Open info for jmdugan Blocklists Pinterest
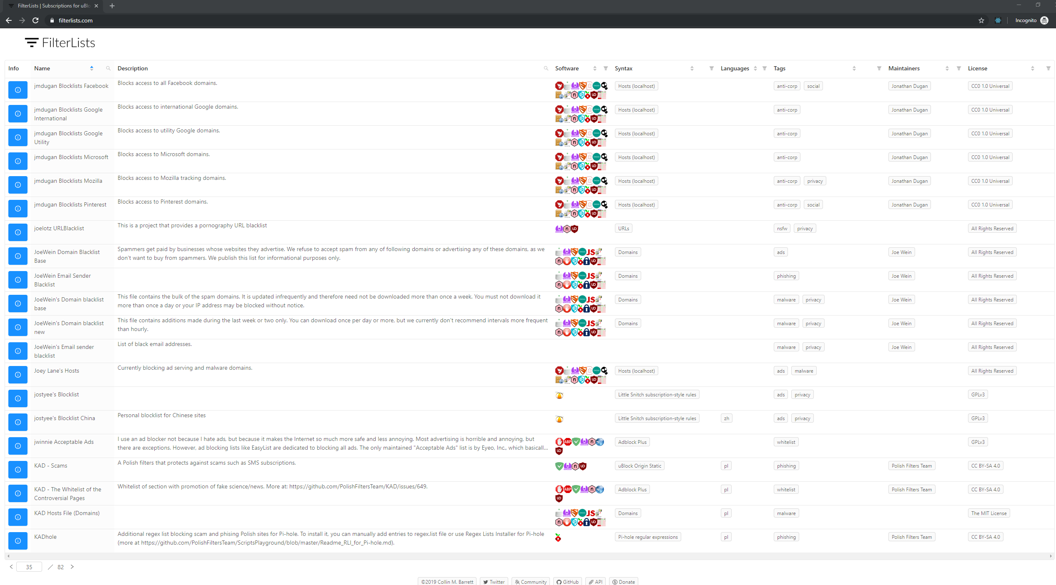 pos(18,209)
